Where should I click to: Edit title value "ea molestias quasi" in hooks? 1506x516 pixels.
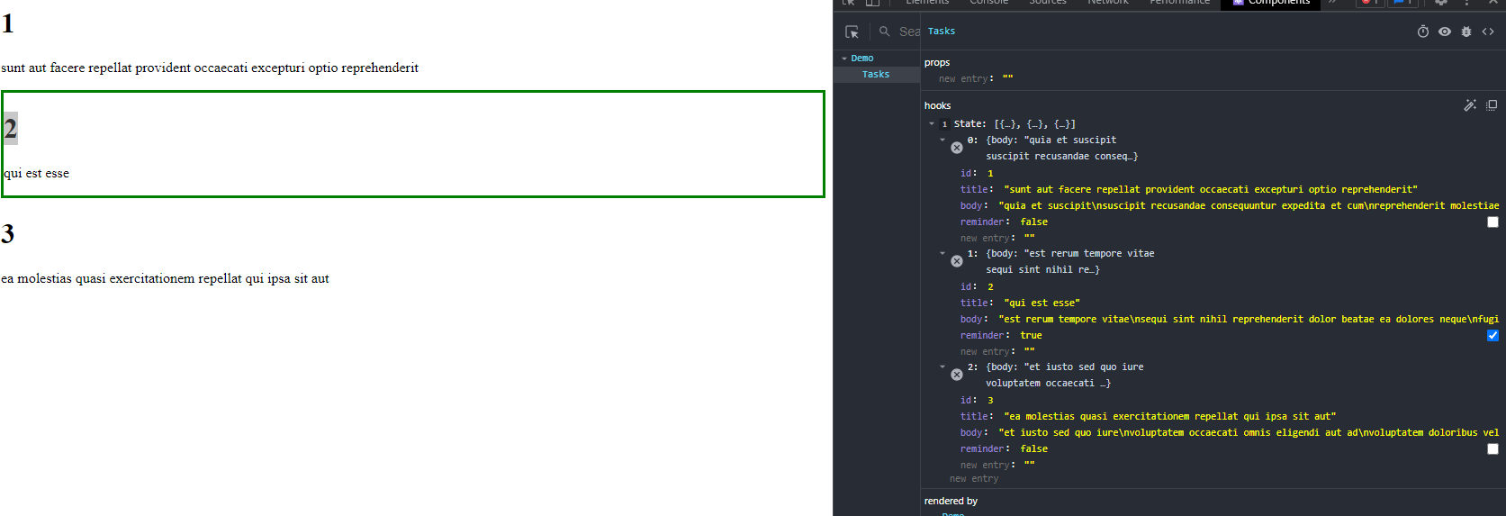[x=1170, y=417]
